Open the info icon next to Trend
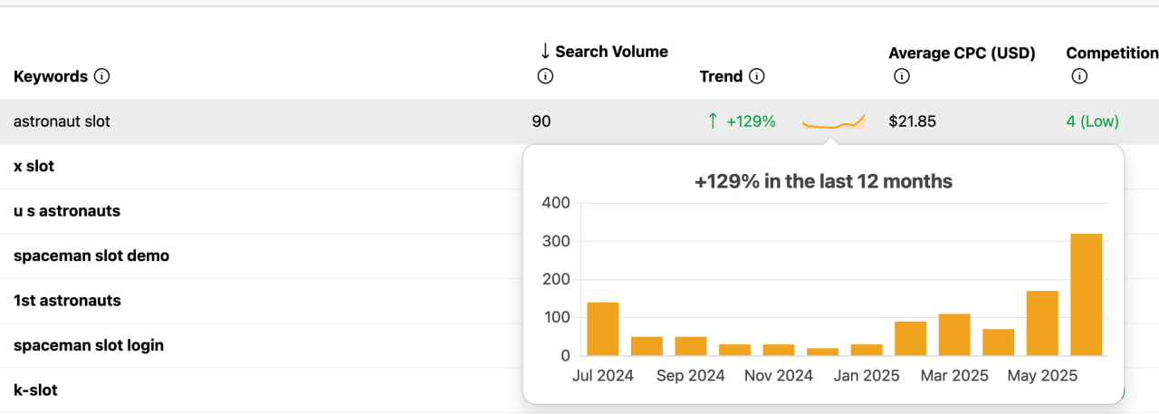 tap(757, 77)
